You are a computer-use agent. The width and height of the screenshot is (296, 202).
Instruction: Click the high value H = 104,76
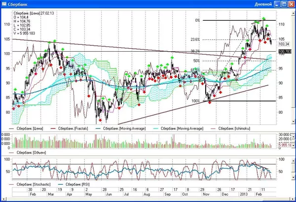point(22,21)
